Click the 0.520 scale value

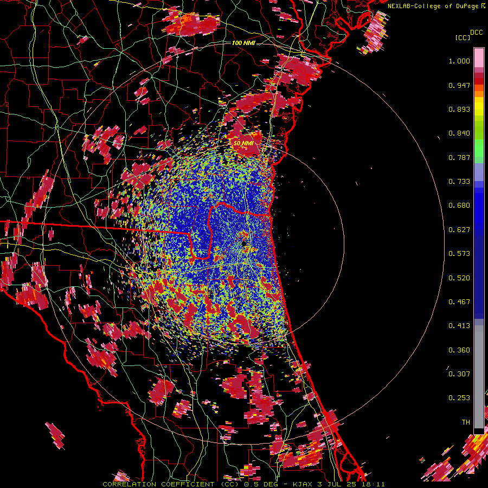(x=459, y=278)
